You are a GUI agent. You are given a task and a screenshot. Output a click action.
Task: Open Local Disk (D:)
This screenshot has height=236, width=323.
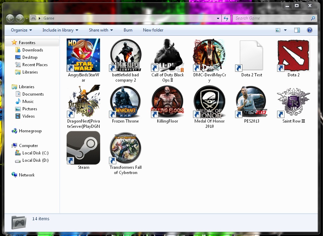point(35,160)
